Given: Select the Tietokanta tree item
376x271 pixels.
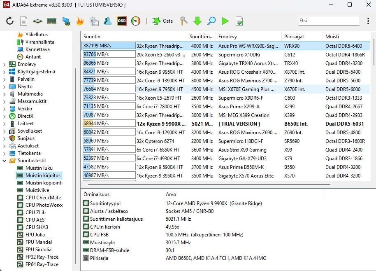Looking at the screenshot, I should (x=29, y=153).
